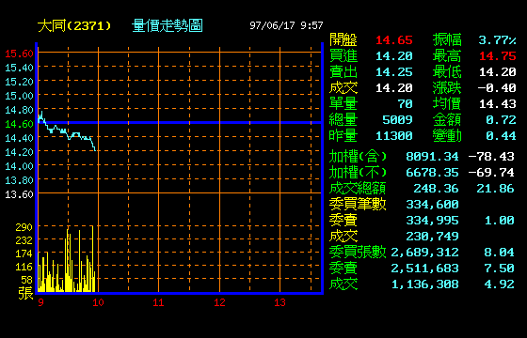This screenshot has height=338, width=527.
Task: Select the value 2,689,312
Action: point(424,253)
